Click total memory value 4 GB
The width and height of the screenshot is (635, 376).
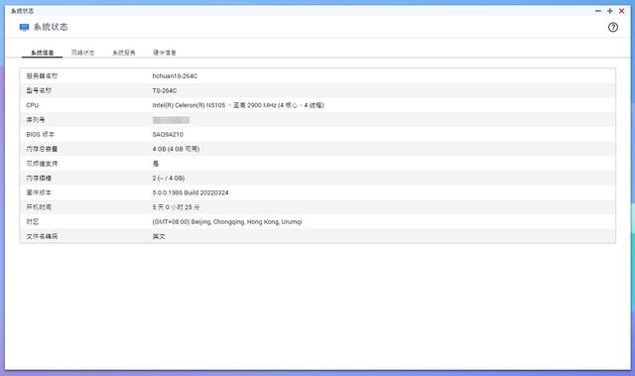pyautogui.click(x=177, y=149)
